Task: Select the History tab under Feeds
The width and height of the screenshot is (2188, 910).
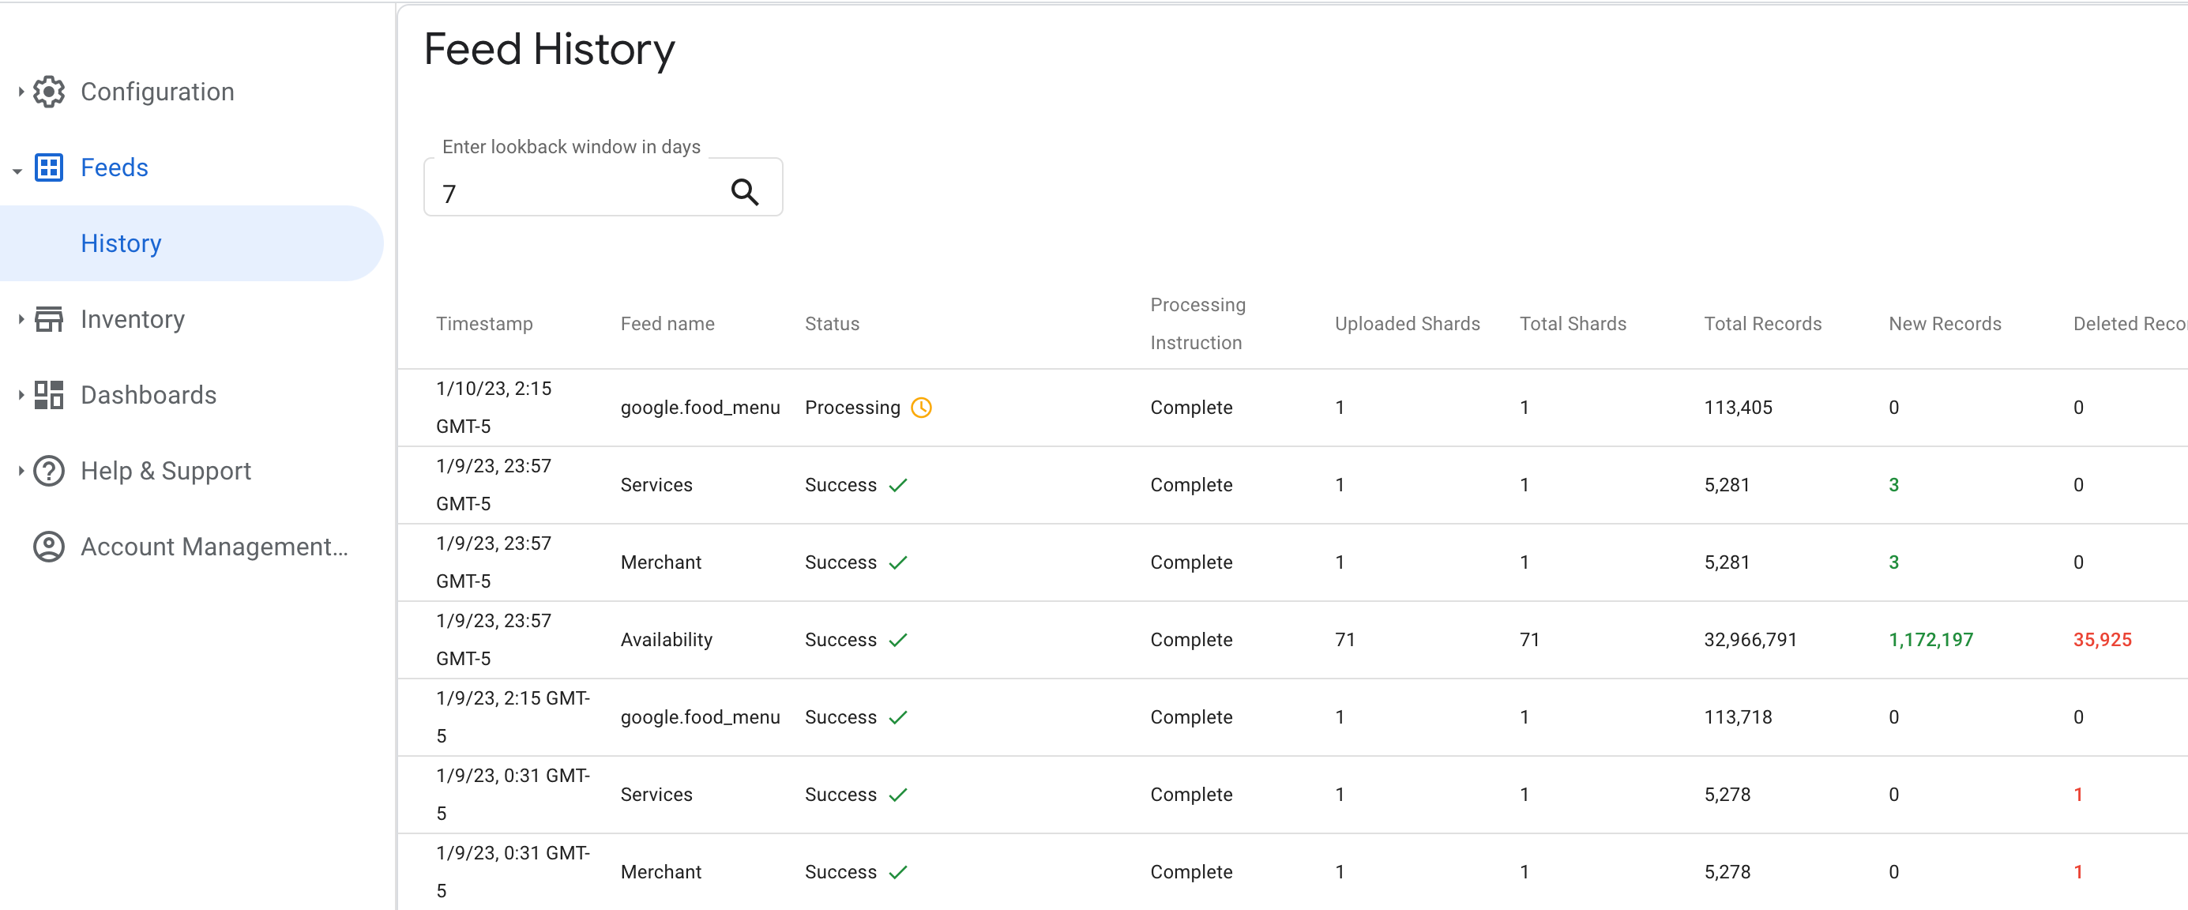Action: (122, 242)
